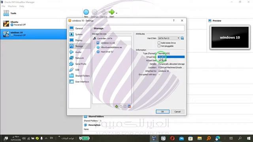Viewport: 253px width, 142px height.
Task: Open the Machine menu in VirtualBox Manager
Action: tap(12, 6)
